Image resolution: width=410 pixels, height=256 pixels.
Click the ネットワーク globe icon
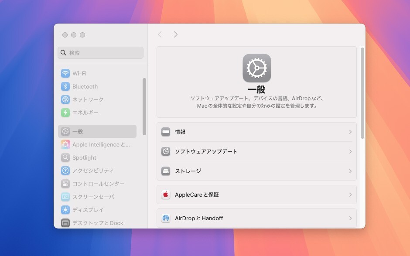tap(65, 99)
